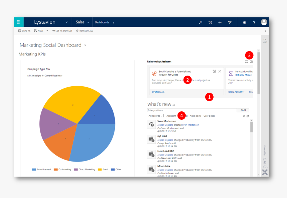Viewport: 287px width, 198px height.
Task: Click the small icon next to what's new heading
Action: click(174, 105)
